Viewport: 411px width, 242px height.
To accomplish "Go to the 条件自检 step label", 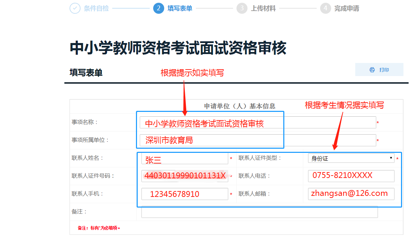I will pyautogui.click(x=96, y=8).
